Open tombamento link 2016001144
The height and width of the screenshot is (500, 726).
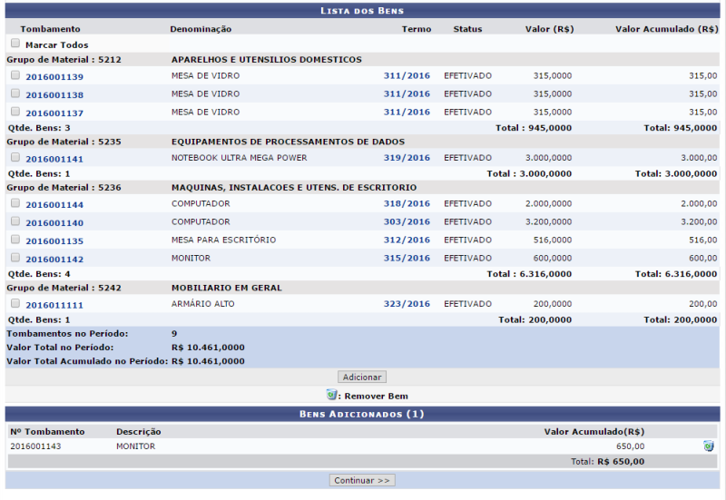click(54, 205)
